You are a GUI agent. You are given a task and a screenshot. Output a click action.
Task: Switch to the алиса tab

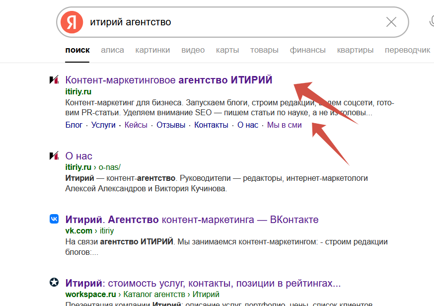[x=112, y=50]
